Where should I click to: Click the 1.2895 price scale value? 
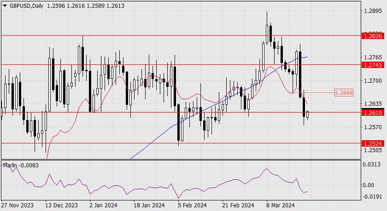click(373, 11)
